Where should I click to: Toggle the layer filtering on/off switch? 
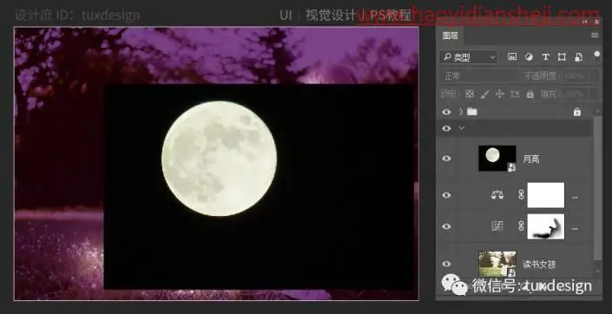click(x=596, y=55)
